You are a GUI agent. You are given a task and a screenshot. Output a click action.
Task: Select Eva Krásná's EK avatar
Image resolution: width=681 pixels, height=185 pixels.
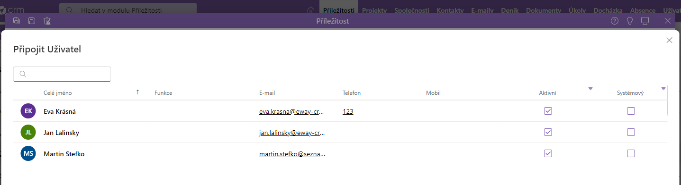click(28, 111)
